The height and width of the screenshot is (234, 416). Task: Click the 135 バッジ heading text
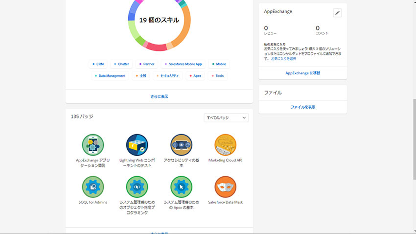[82, 117]
